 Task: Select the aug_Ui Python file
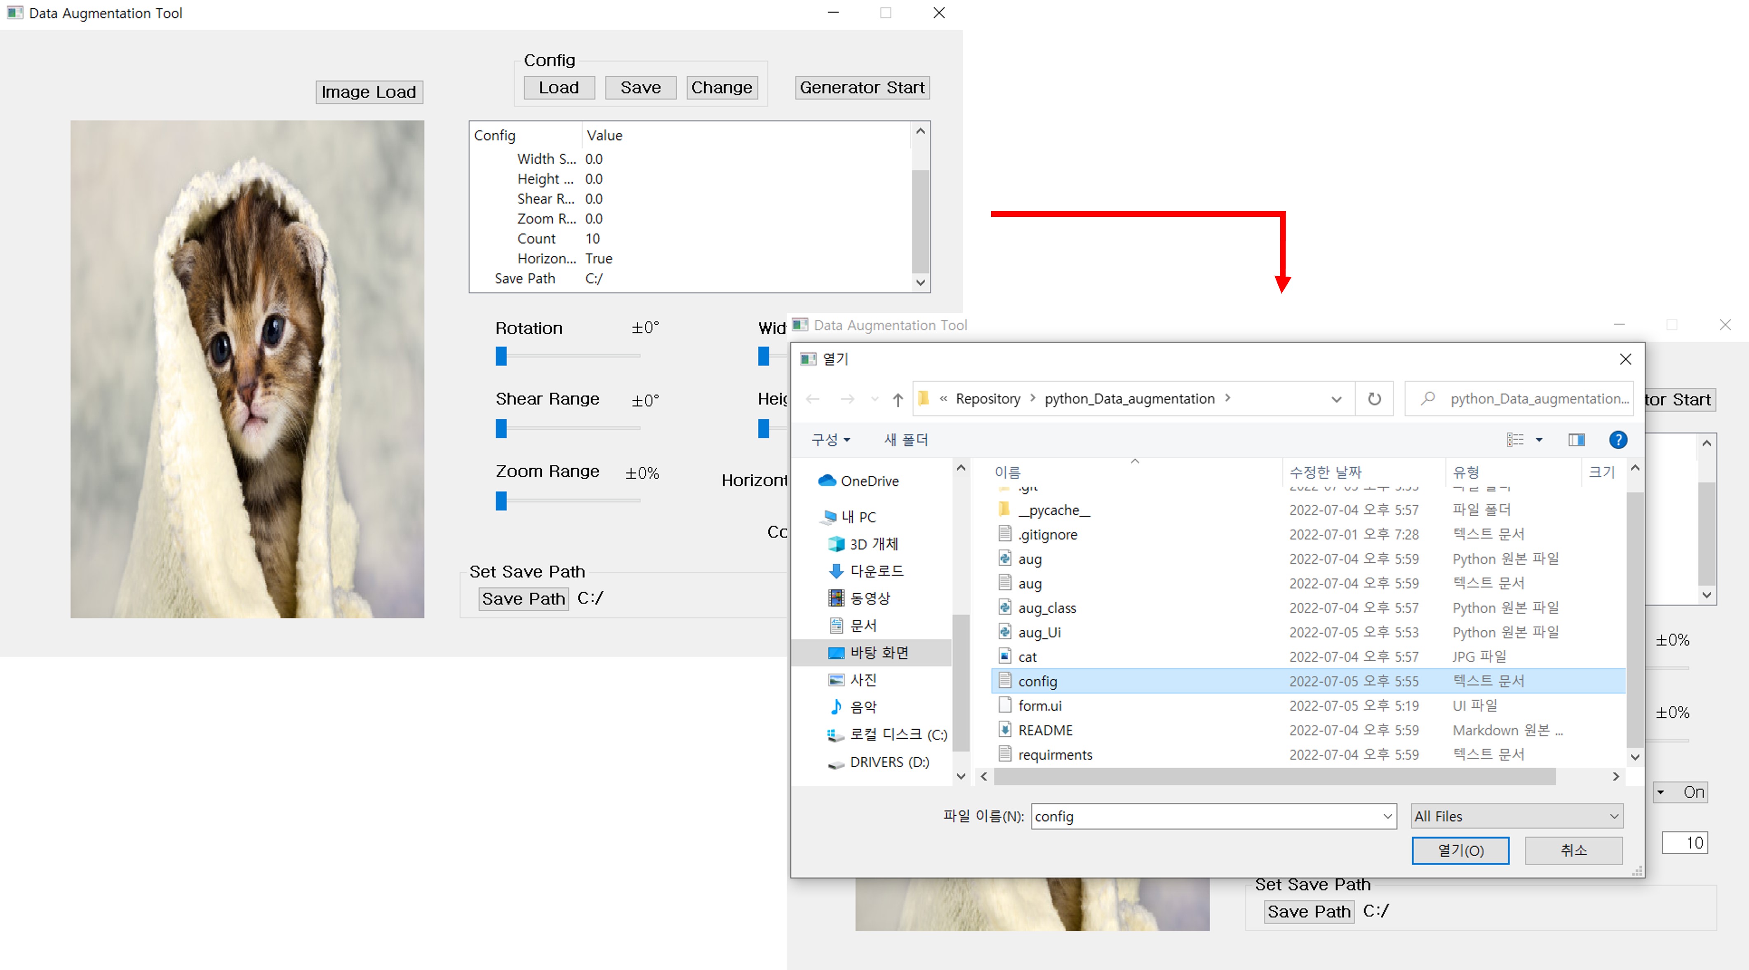(x=1039, y=632)
